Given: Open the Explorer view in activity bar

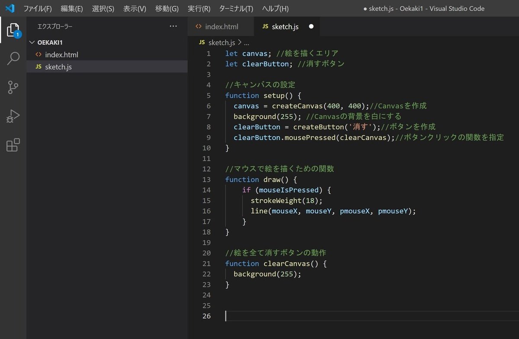Looking at the screenshot, I should click(13, 30).
